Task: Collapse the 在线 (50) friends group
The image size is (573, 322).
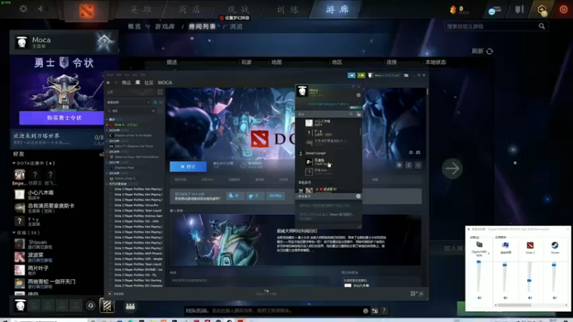Action: [x=14, y=233]
